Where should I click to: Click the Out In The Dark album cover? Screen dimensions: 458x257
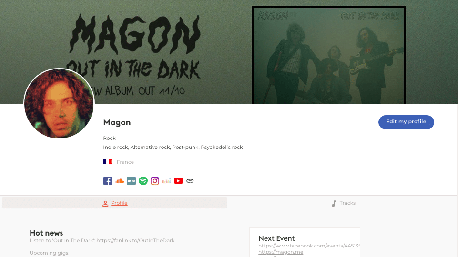click(329, 55)
